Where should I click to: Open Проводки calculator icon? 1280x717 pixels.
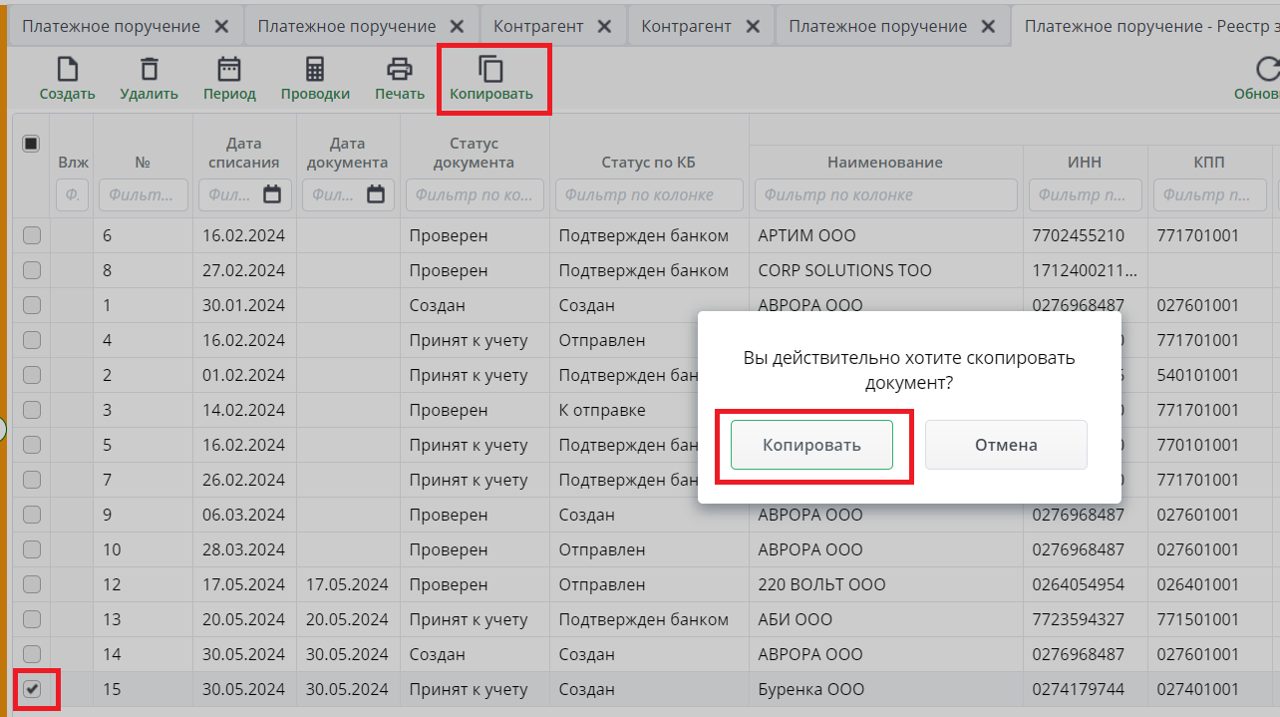(315, 70)
